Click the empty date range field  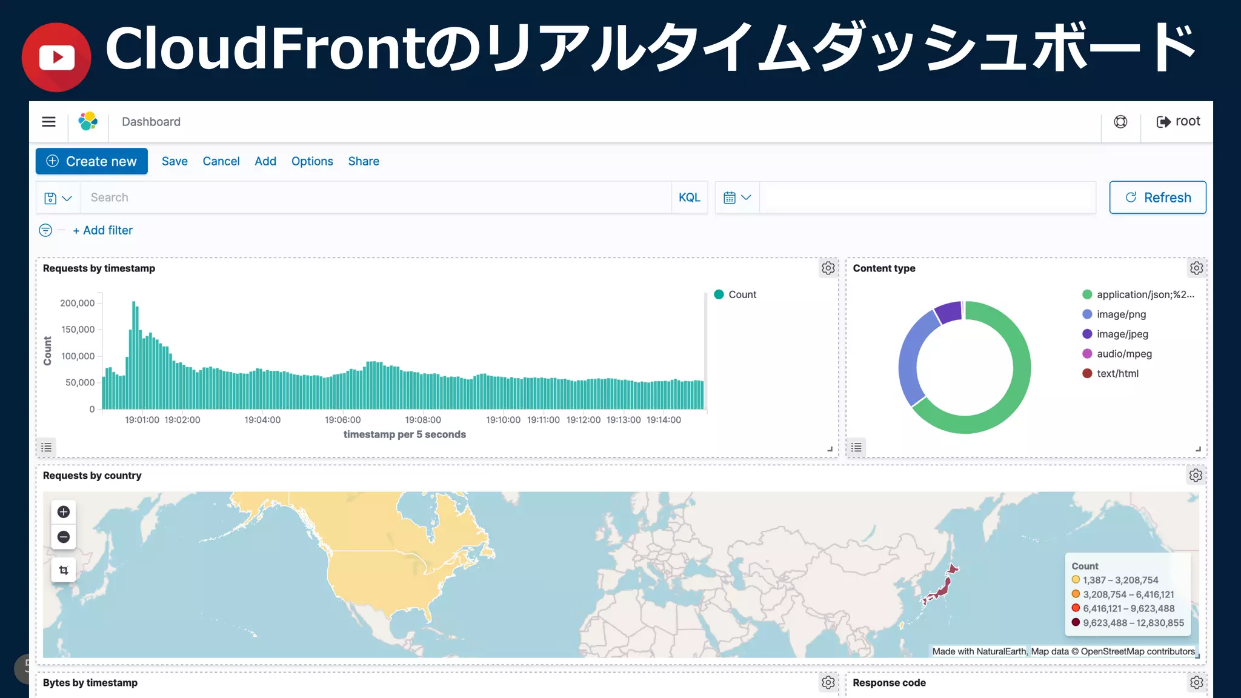(928, 198)
